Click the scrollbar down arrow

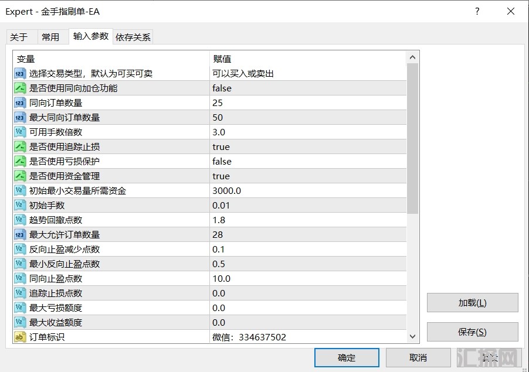coord(412,336)
